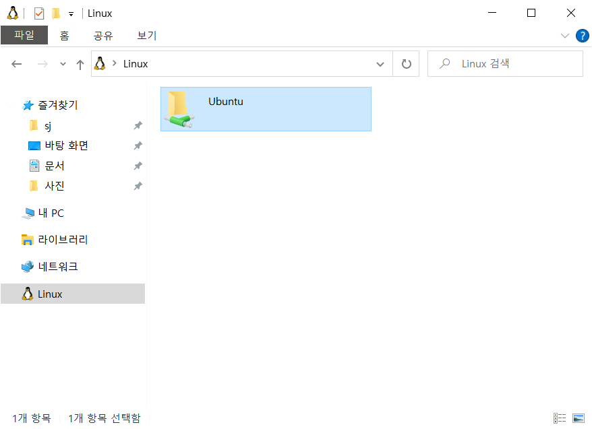This screenshot has width=592, height=429.
Task: Open the 파일 menu
Action: tap(24, 35)
